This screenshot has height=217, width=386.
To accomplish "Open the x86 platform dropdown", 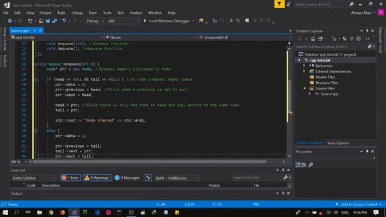I will click(x=123, y=21).
